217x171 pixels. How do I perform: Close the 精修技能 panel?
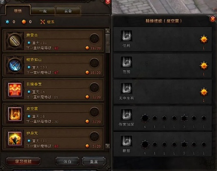coord(213,19)
